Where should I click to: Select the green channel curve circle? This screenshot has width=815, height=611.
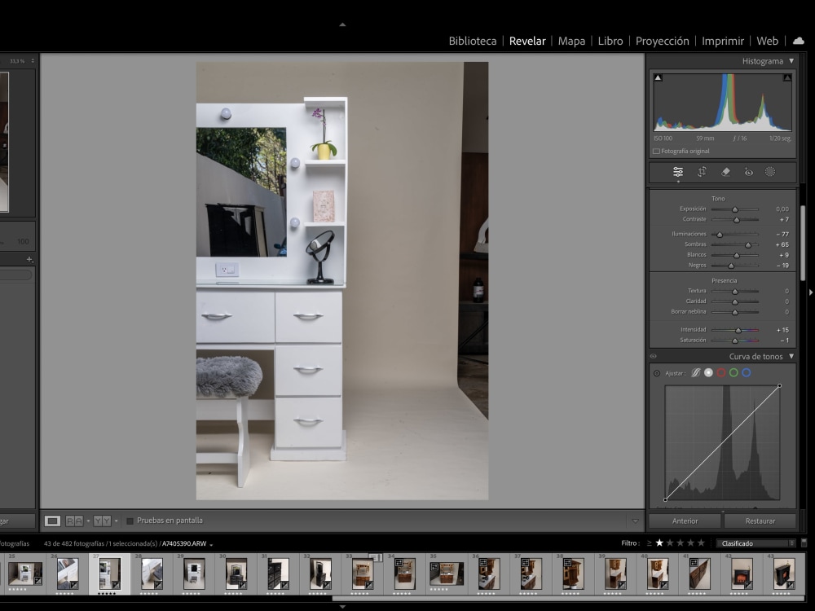(x=733, y=373)
